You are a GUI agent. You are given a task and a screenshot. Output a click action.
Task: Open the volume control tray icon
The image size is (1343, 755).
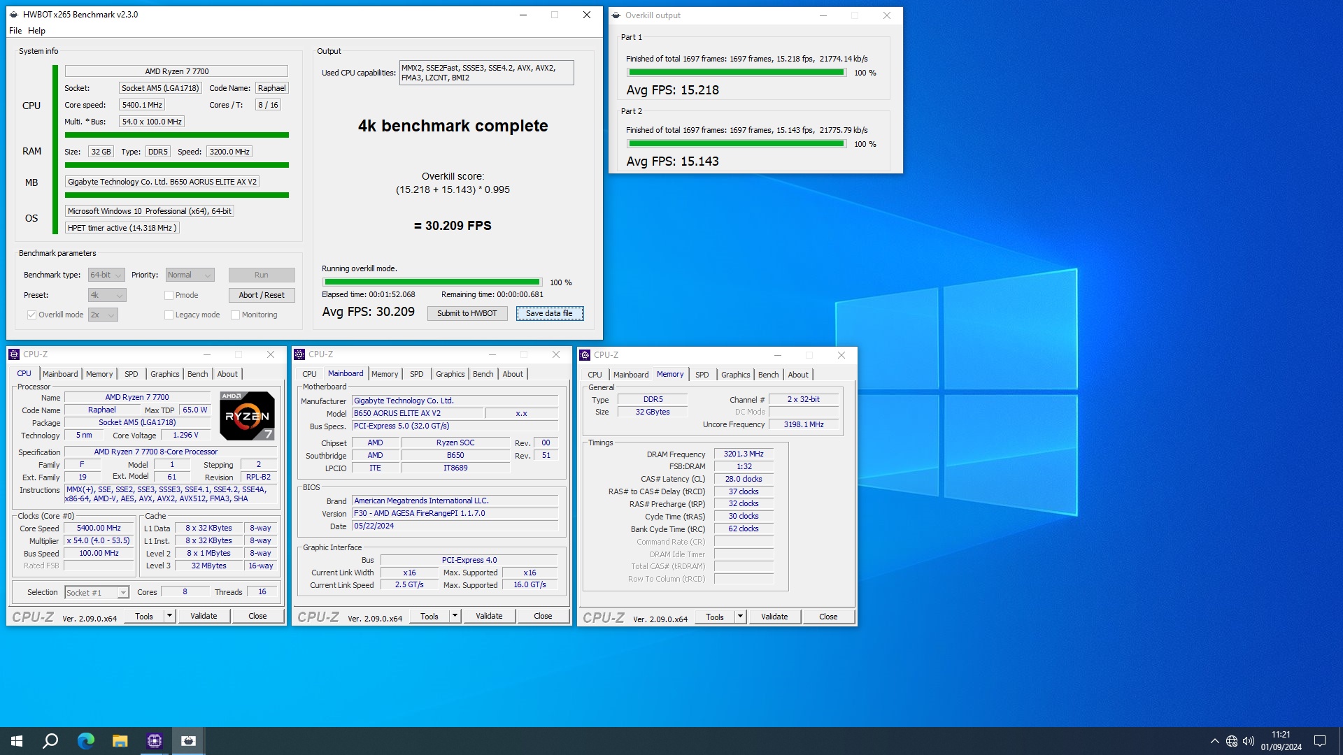[x=1249, y=741]
